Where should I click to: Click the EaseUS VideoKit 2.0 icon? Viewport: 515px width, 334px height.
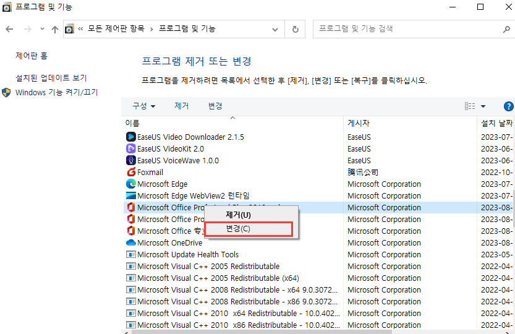point(130,148)
